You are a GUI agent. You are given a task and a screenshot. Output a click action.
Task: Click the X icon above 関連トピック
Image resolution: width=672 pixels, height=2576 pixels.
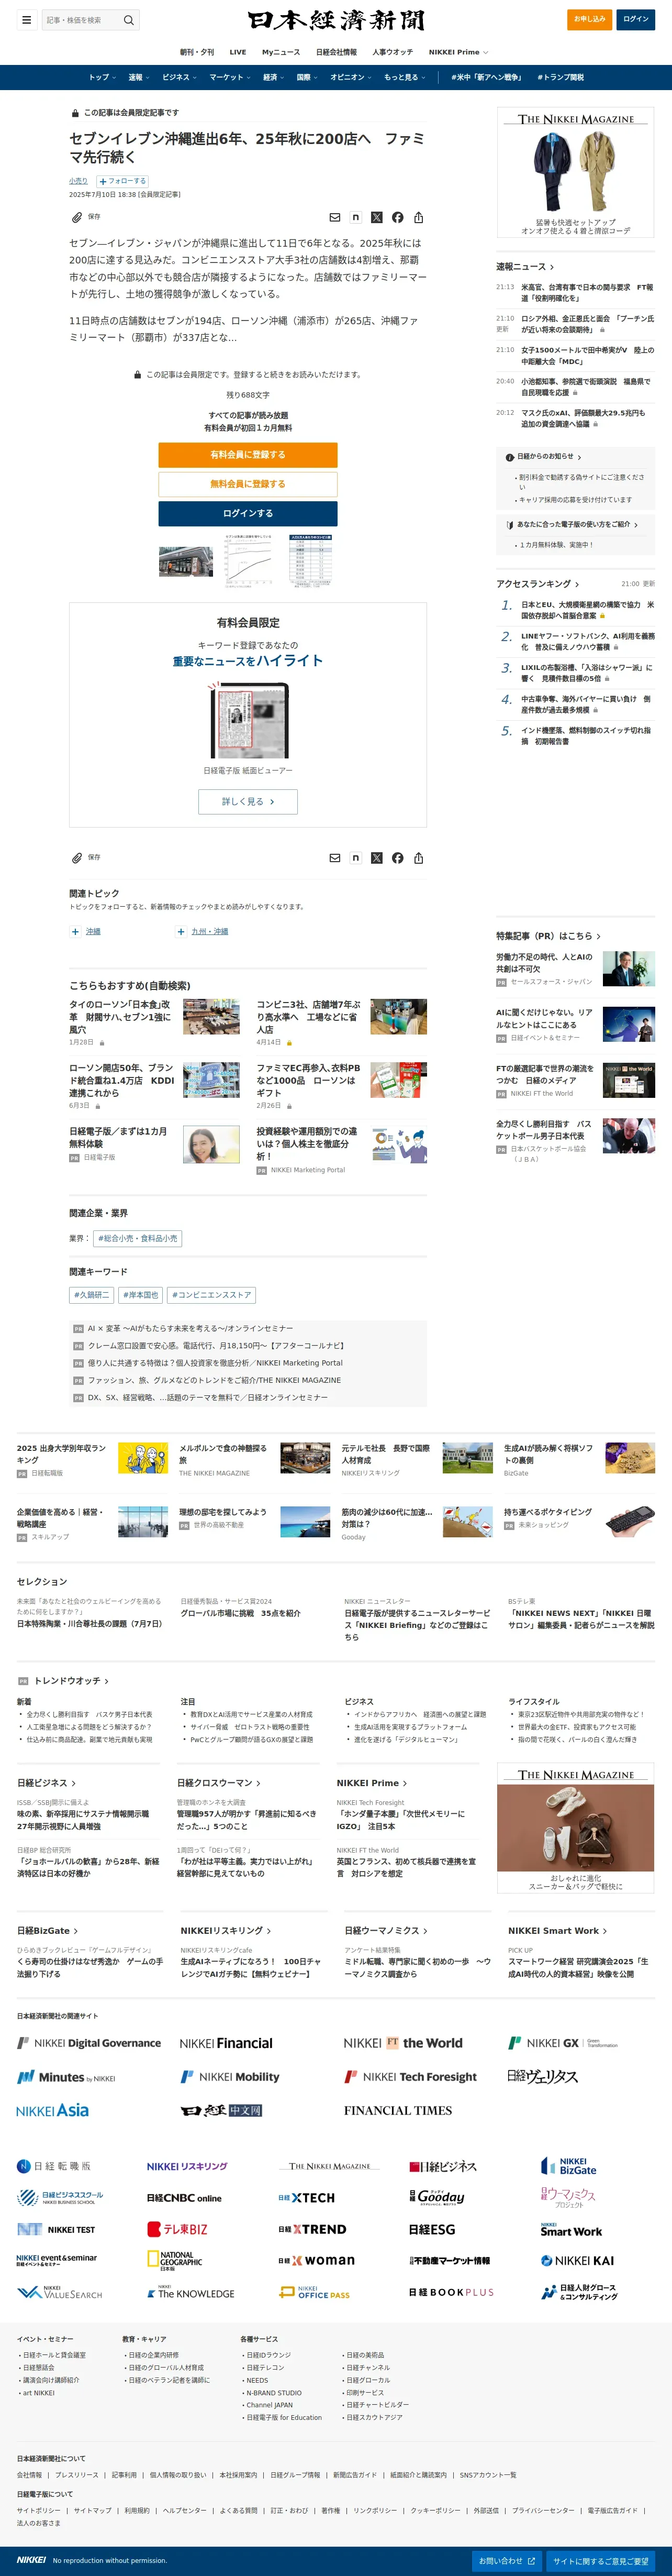pos(376,858)
